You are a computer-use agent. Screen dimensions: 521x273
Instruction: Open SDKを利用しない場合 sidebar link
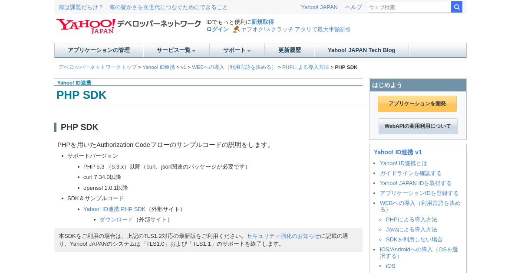coord(414,240)
